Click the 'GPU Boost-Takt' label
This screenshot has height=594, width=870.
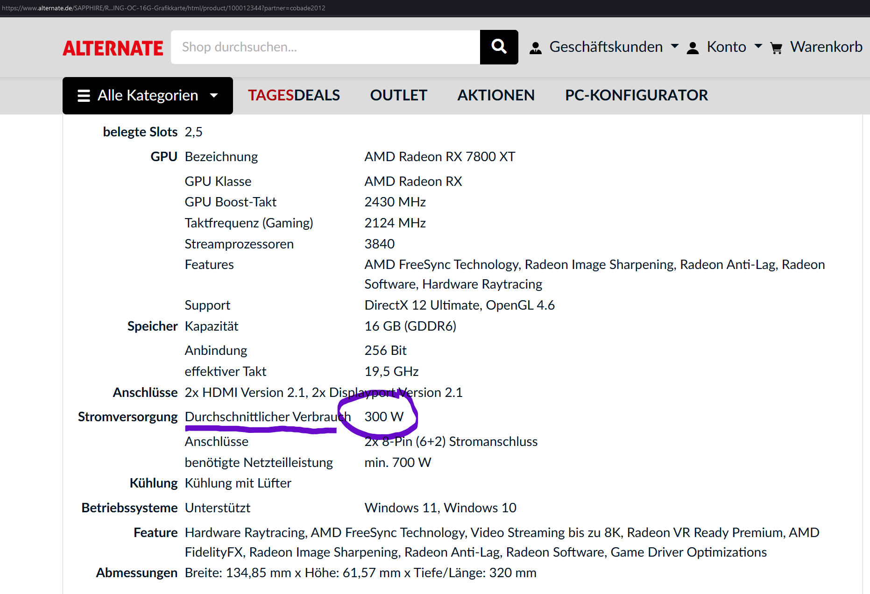[x=231, y=202]
